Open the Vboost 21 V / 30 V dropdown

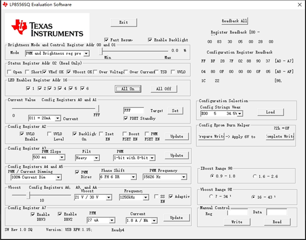(93, 197)
